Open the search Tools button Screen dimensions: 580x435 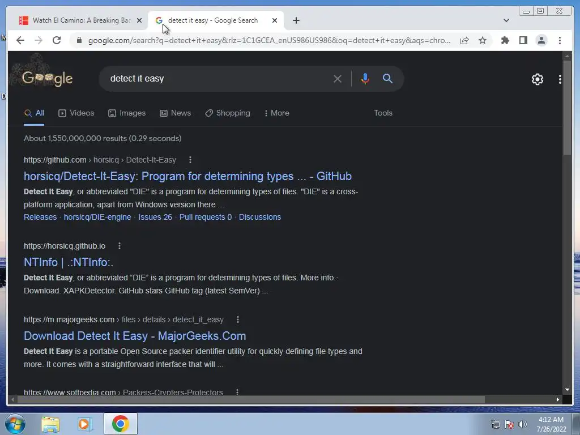[x=383, y=113]
